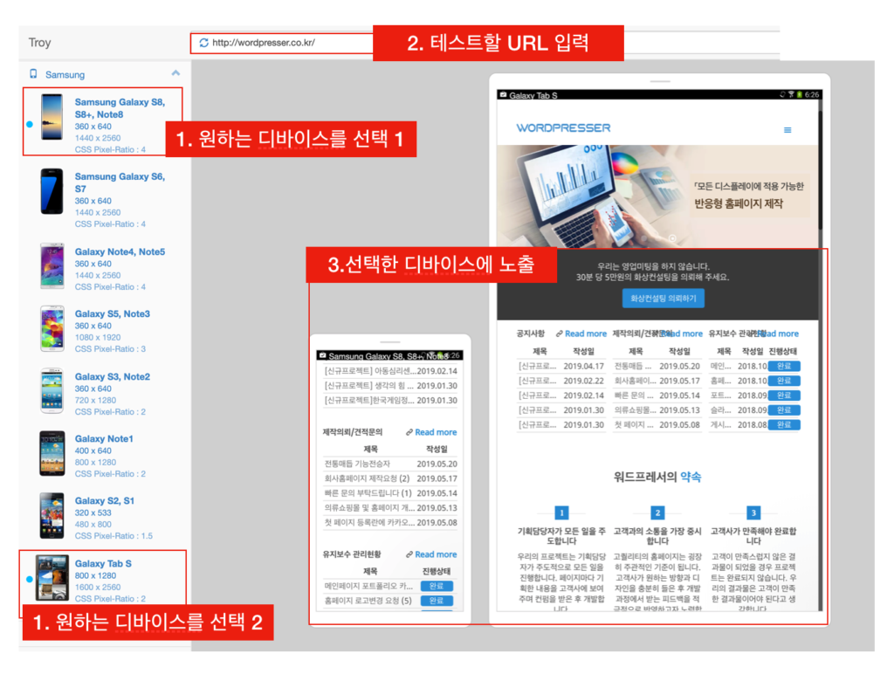Select the Galaxy Note1 phone image
The height and width of the screenshot is (674, 894).
[52, 452]
